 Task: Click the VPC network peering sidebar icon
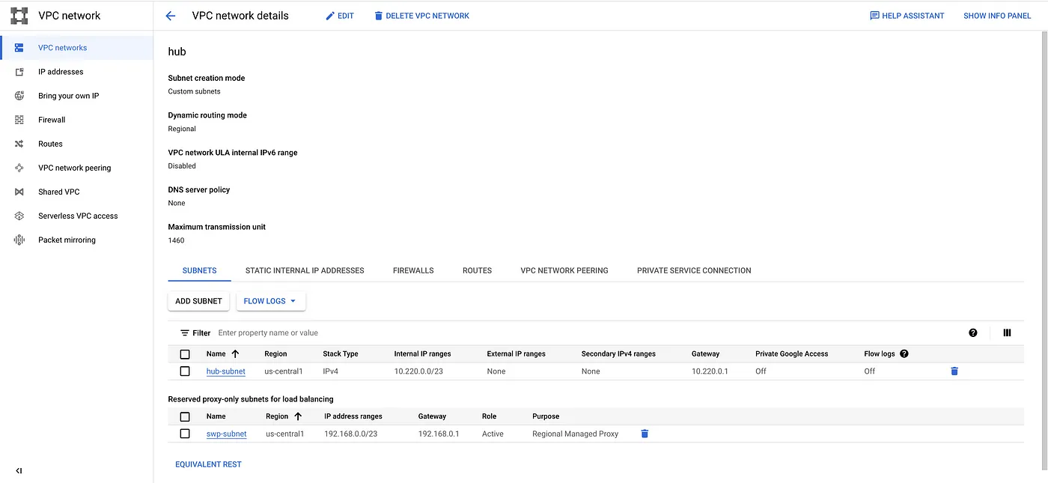tap(19, 168)
